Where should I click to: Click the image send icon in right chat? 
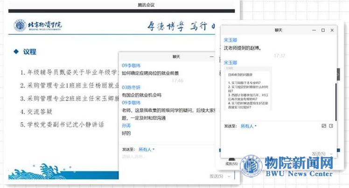[323, 126]
